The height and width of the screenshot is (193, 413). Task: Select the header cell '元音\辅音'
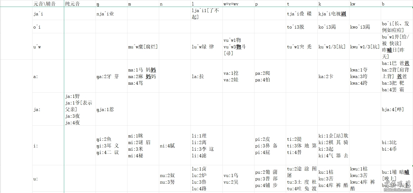coord(48,4)
